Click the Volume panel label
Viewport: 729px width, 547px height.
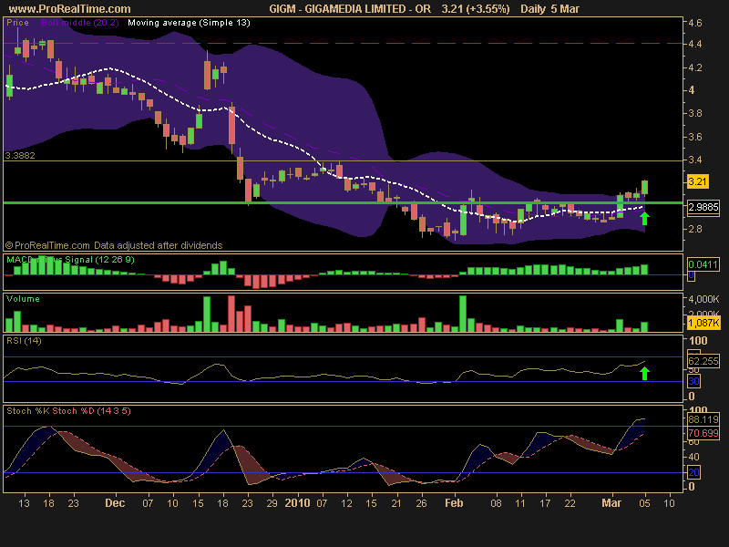[x=23, y=299]
